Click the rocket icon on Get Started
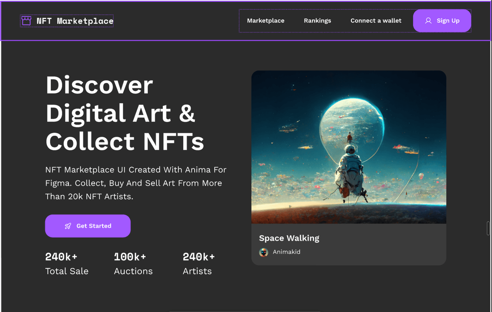This screenshot has width=492, height=312. coord(68,226)
